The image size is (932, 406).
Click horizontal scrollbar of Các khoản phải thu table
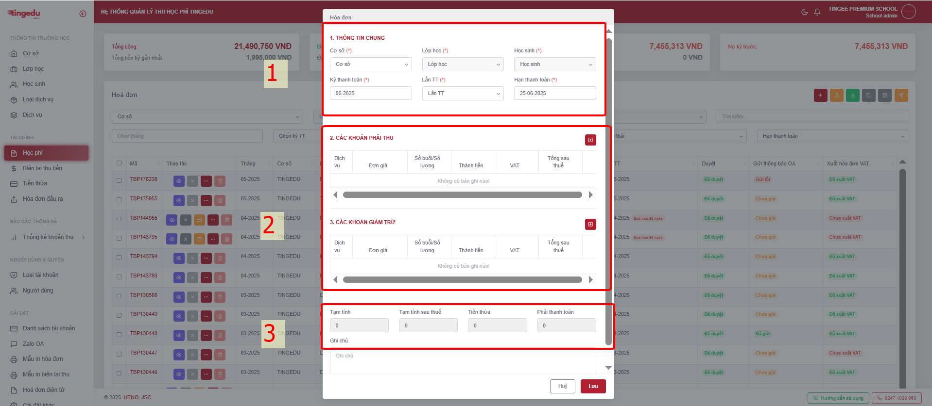[462, 195]
